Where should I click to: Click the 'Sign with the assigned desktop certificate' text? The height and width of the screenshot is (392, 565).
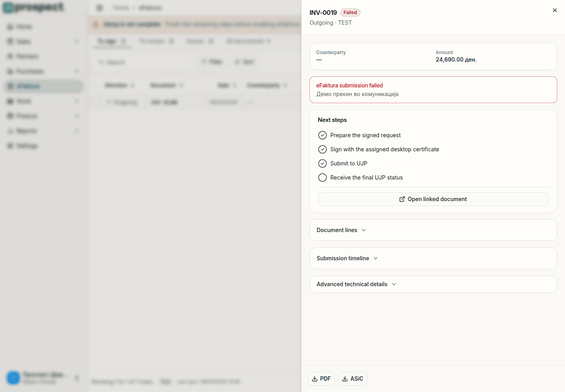pos(385,149)
